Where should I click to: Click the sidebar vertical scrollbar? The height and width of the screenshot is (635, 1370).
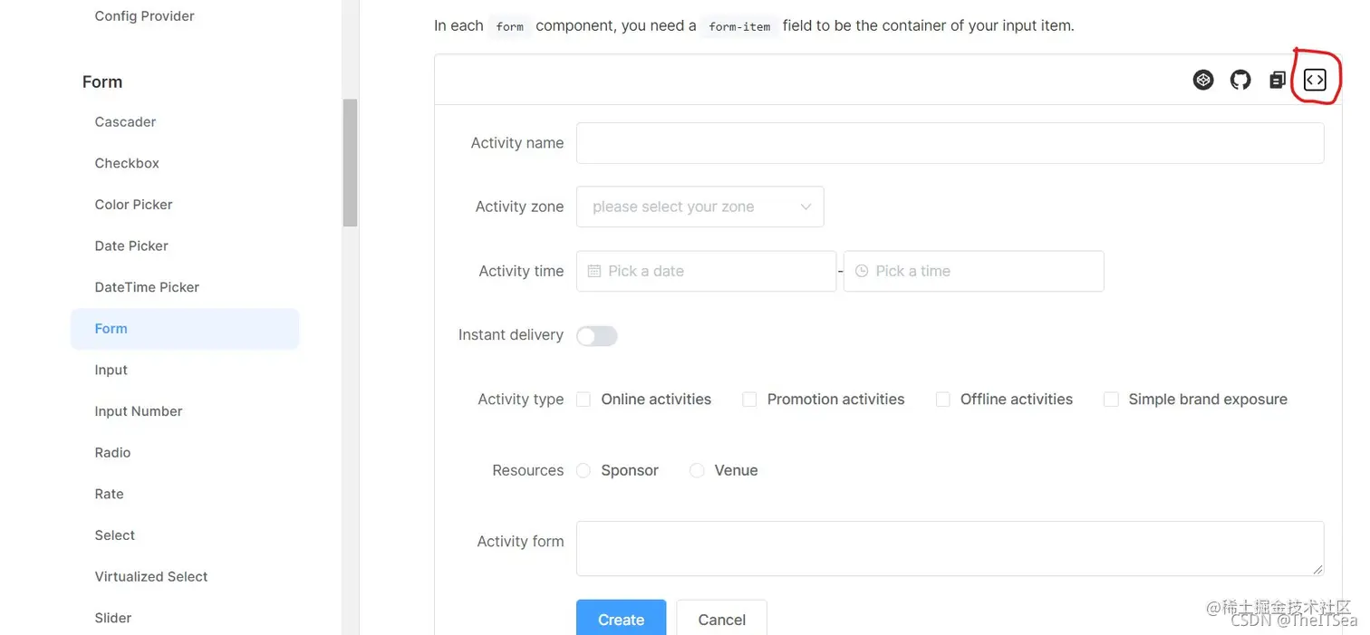[350, 163]
